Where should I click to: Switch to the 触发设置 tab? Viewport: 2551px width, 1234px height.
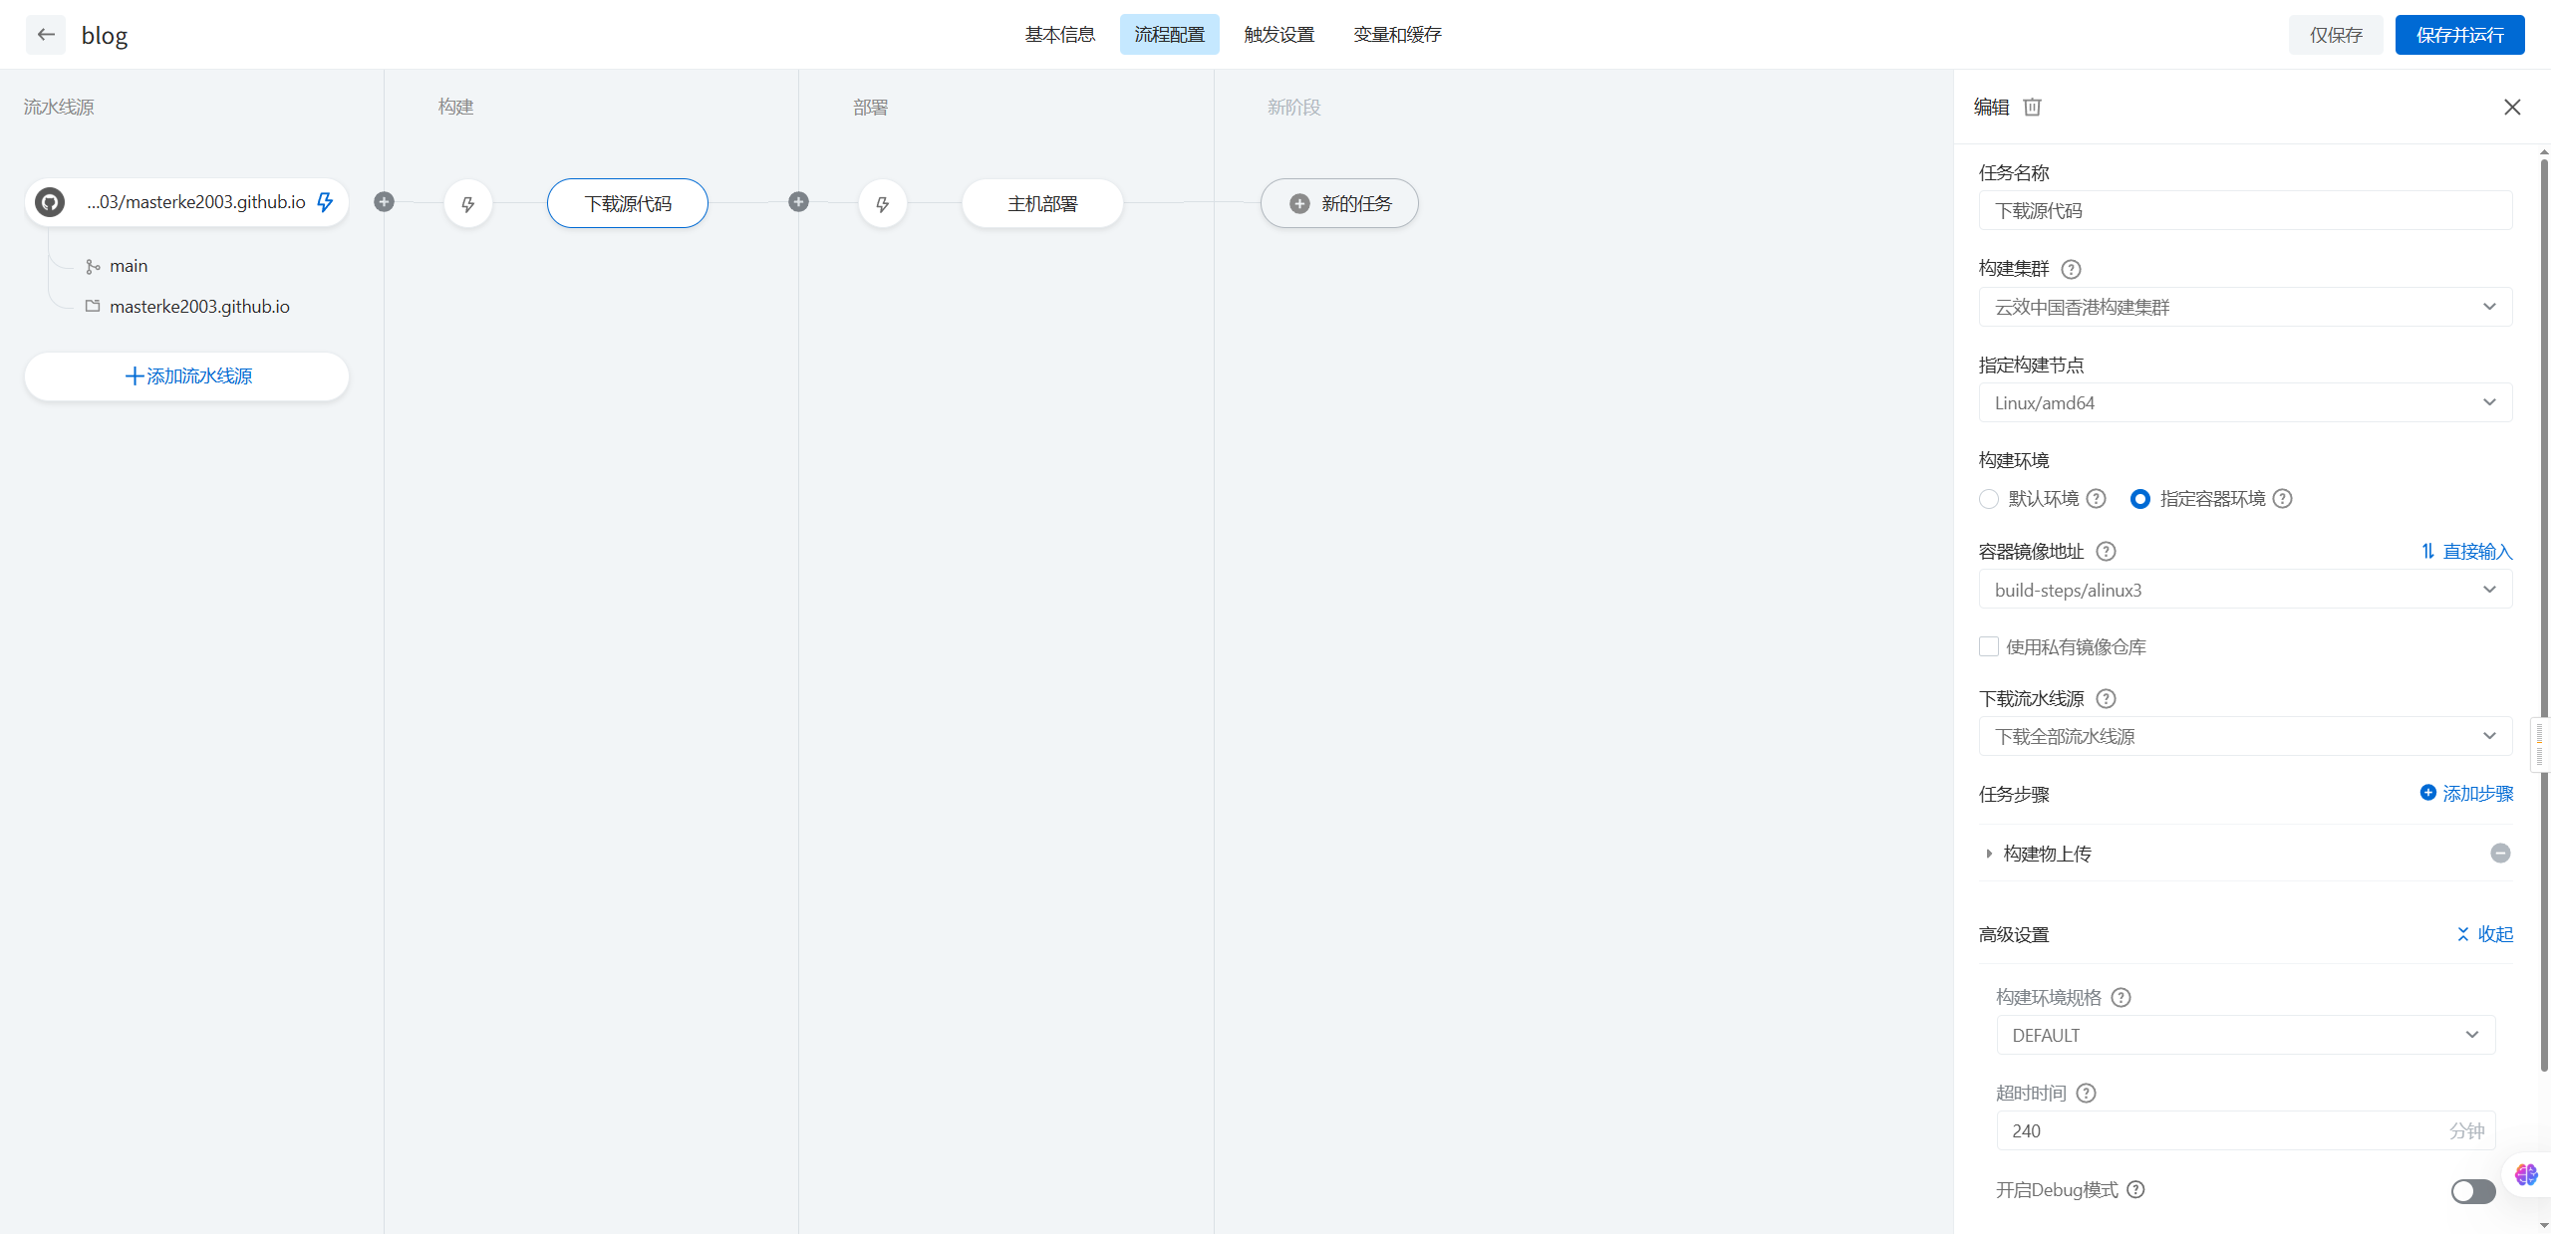[1278, 35]
